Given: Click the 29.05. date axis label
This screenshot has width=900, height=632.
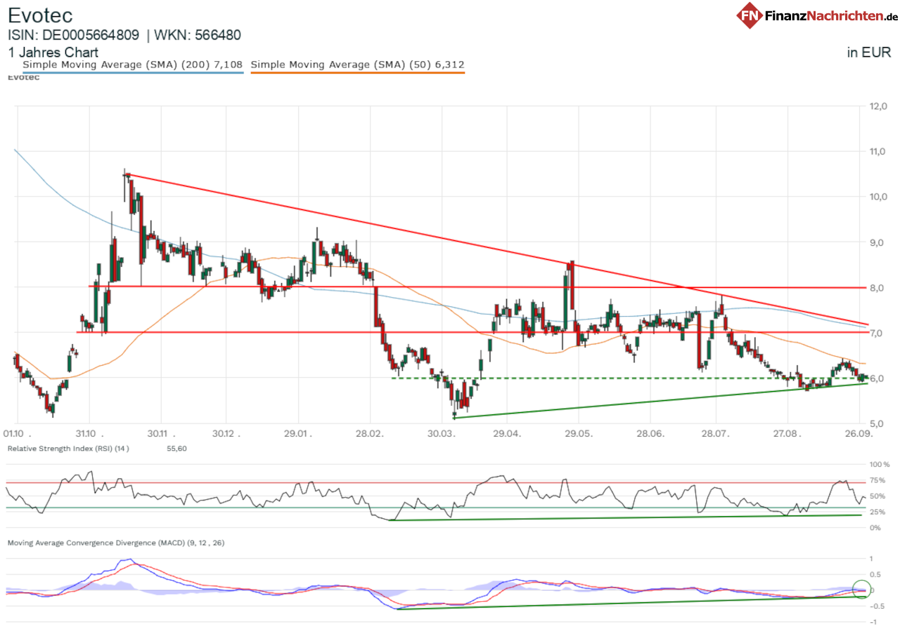Looking at the screenshot, I should 579,434.
